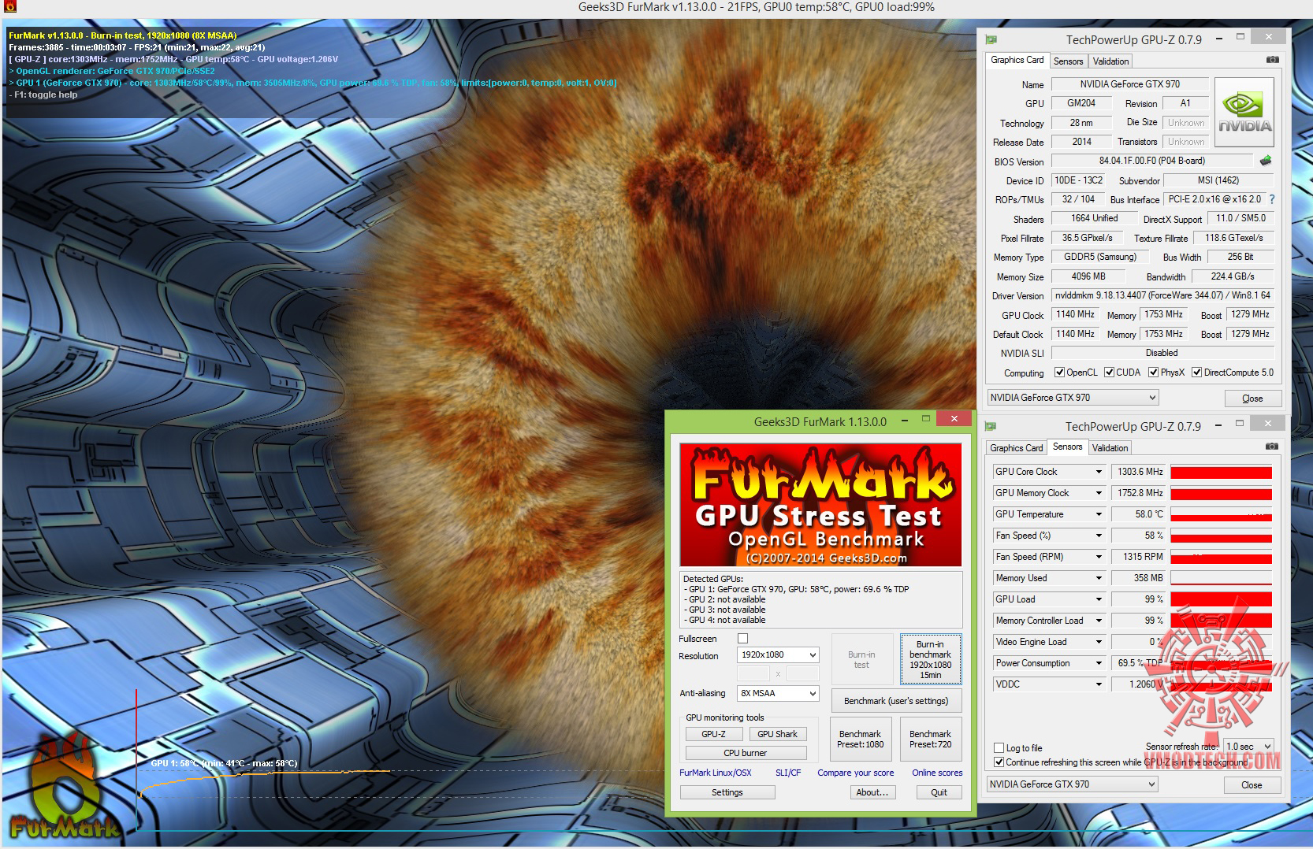The image size is (1313, 849).
Task: Open the FurMark Linux/OSX link
Action: tap(716, 773)
